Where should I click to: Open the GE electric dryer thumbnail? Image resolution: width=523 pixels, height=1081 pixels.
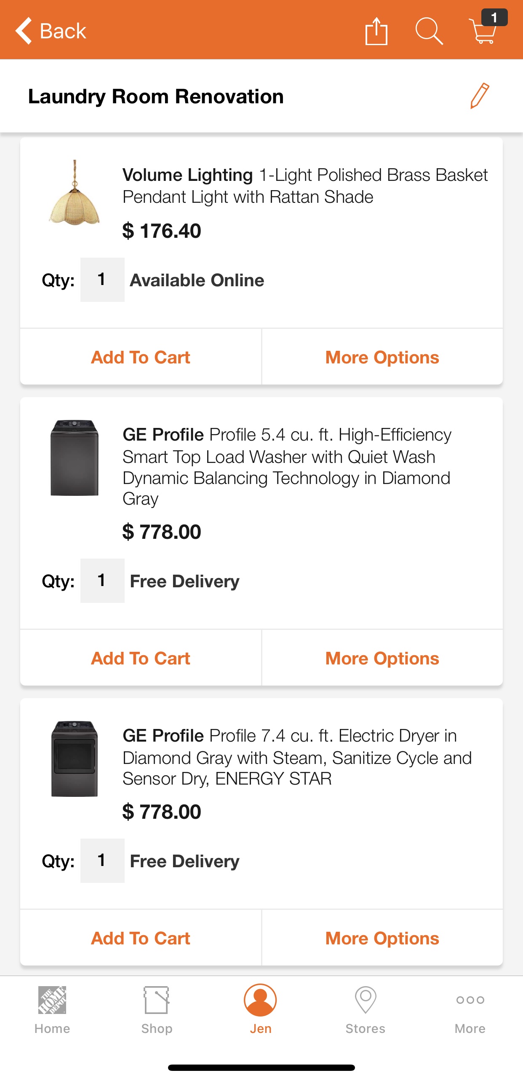(x=75, y=758)
